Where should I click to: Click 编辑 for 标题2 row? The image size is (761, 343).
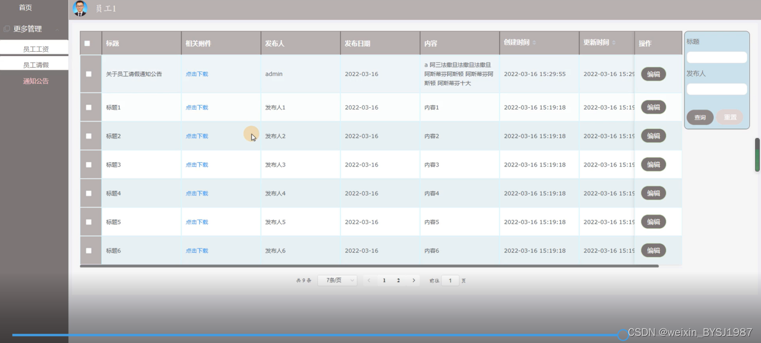[653, 136]
